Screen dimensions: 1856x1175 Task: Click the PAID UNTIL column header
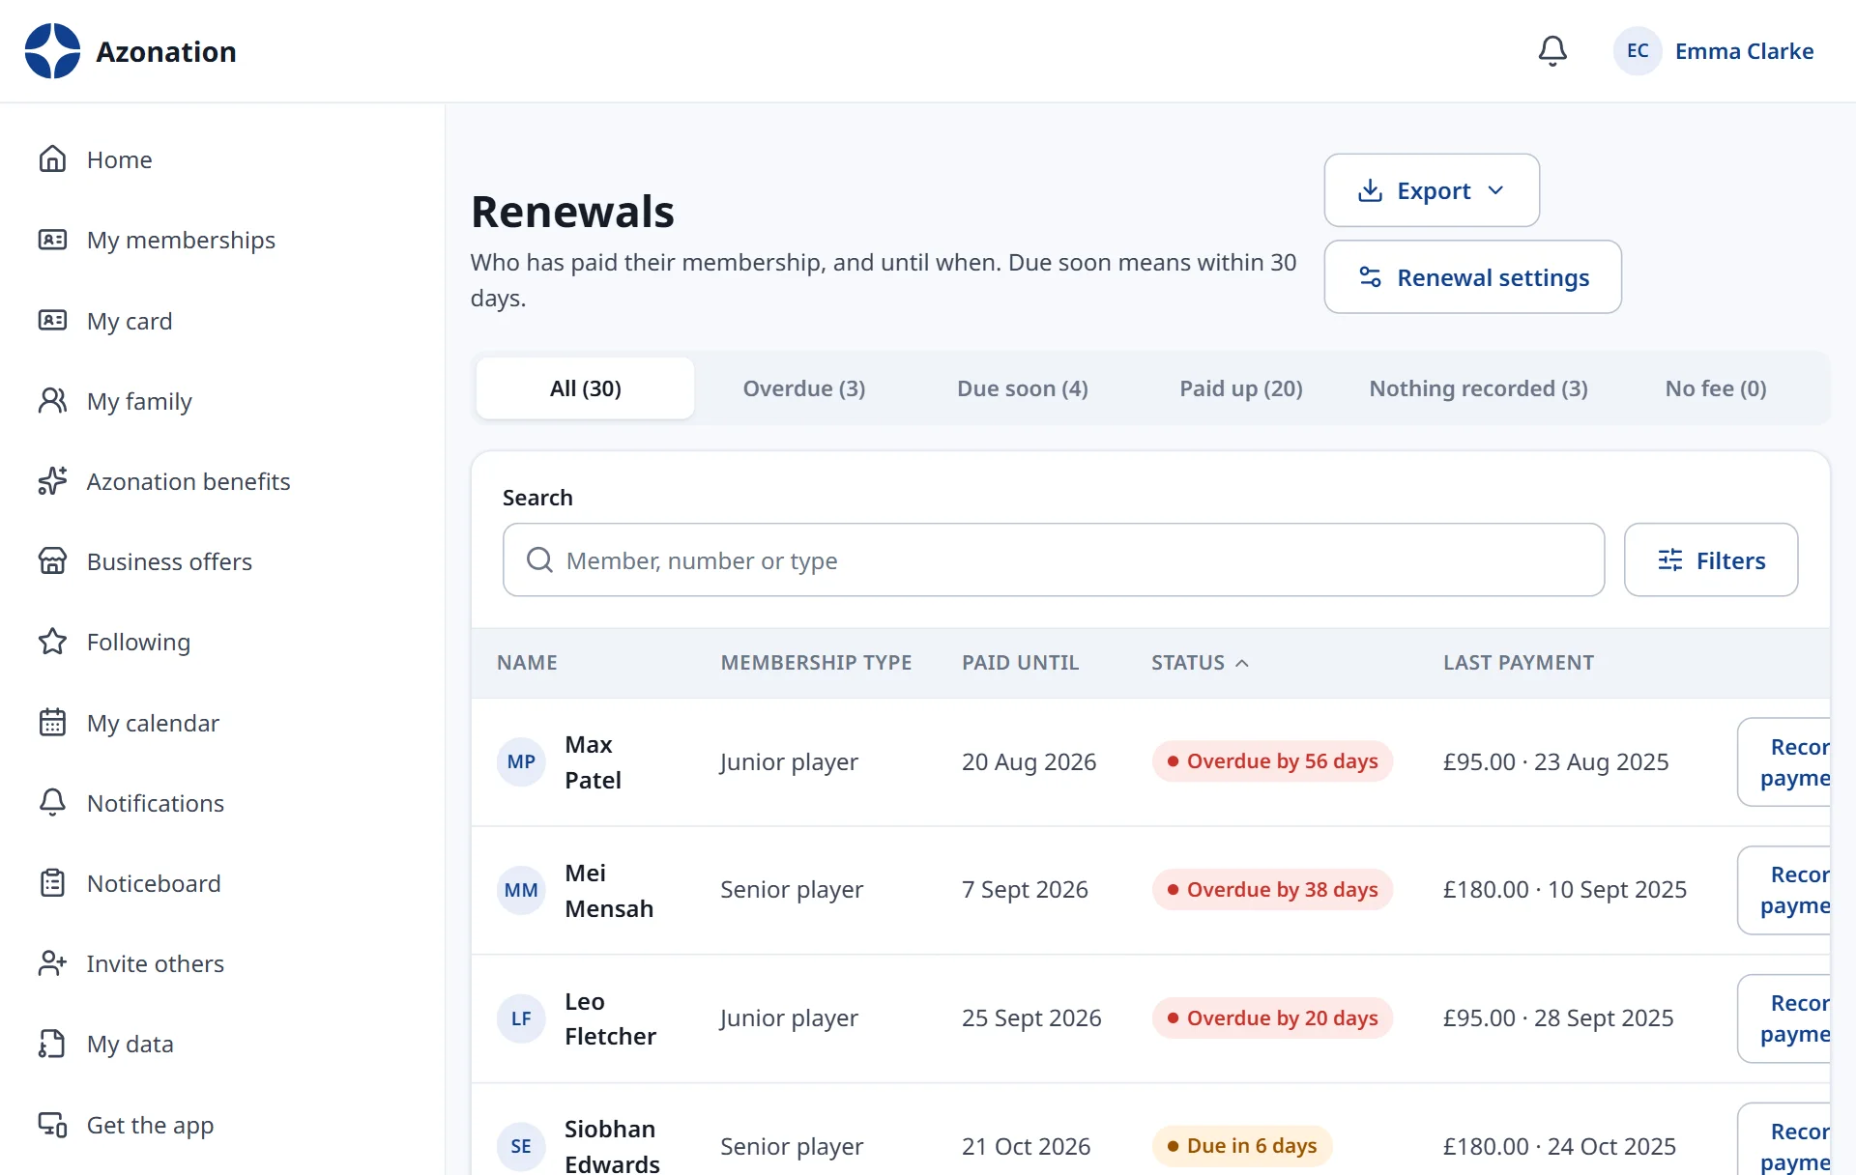tap(1020, 663)
